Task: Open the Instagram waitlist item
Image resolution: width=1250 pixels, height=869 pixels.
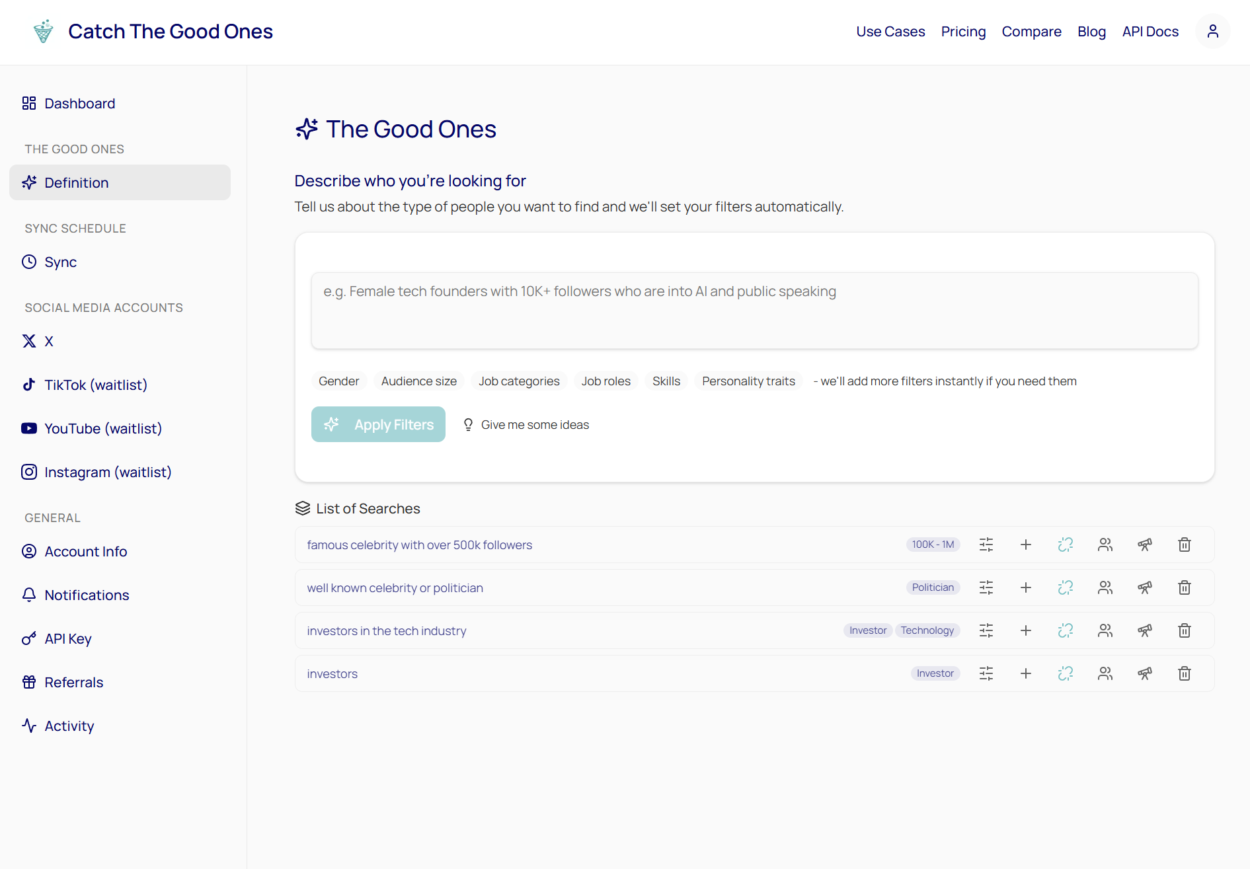Action: (120, 472)
